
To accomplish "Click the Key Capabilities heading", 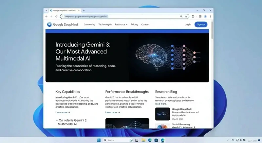I will point(68,92).
